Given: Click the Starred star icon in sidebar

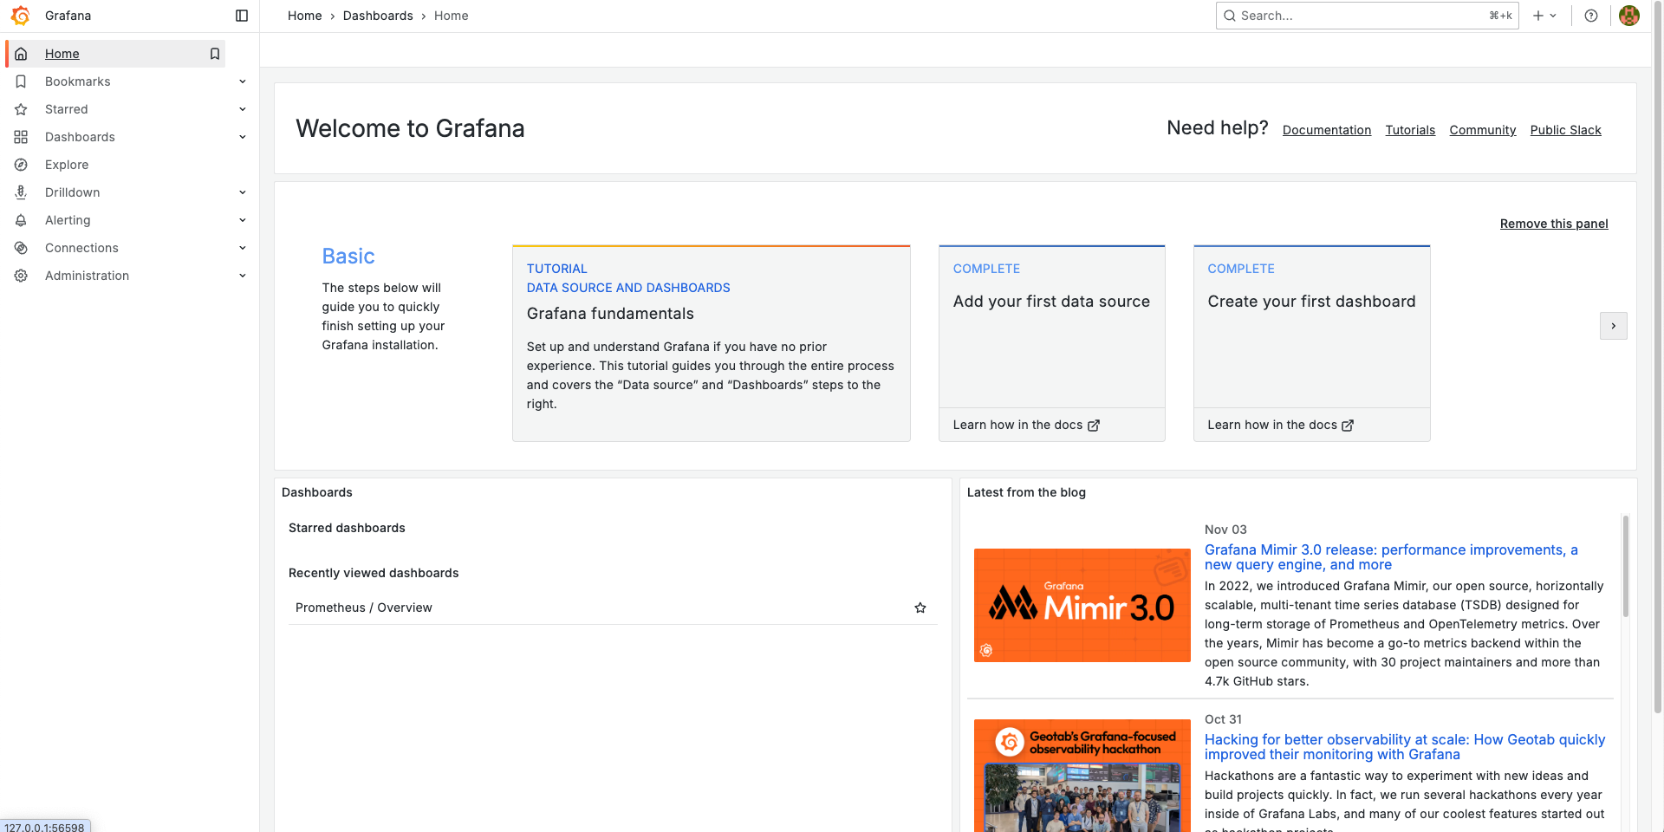Looking at the screenshot, I should 21,109.
